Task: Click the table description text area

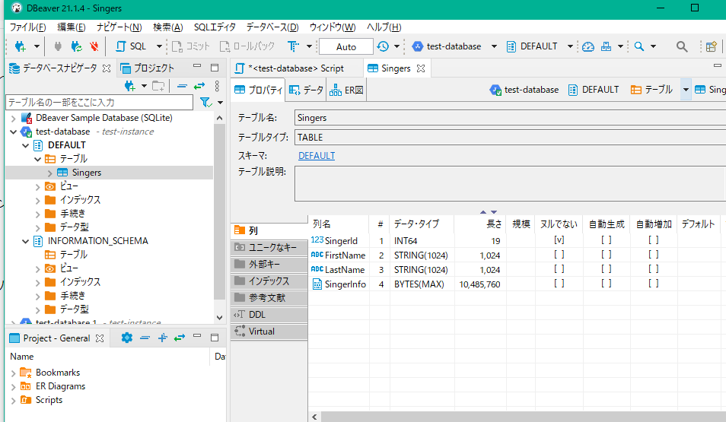Action: [510, 184]
